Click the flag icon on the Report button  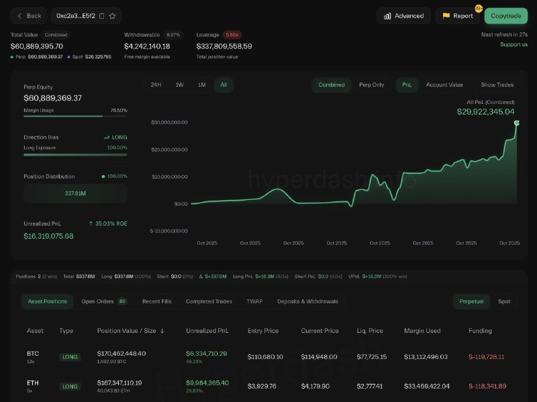tap(446, 15)
